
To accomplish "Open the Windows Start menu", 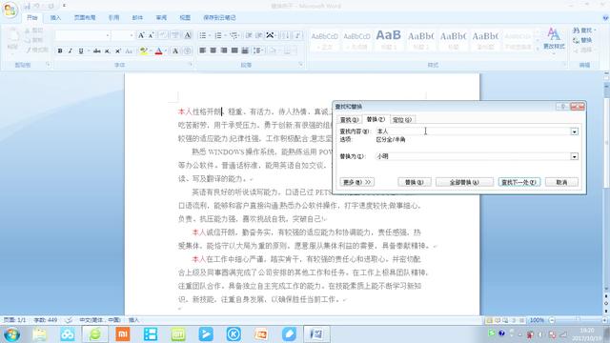I will click(x=11, y=334).
